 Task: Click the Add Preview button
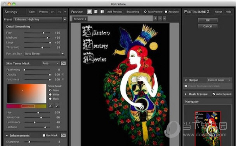click(x=115, y=12)
